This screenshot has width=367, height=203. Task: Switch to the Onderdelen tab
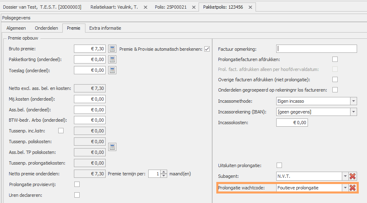(x=46, y=28)
